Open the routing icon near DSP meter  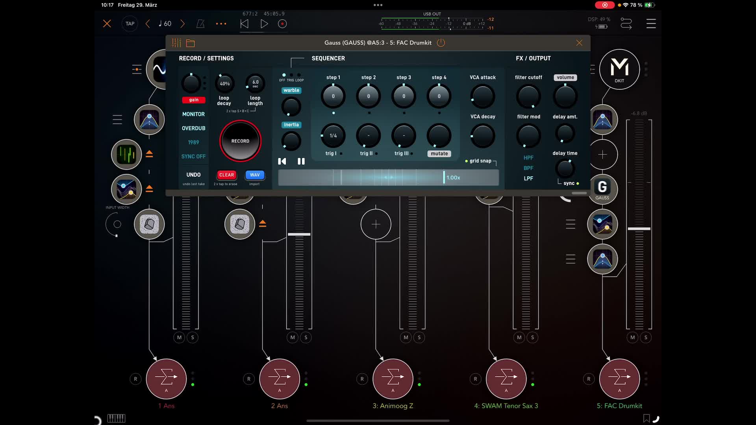pyautogui.click(x=626, y=24)
